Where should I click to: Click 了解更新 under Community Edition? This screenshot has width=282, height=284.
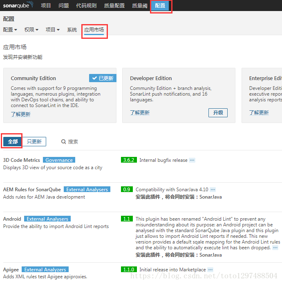(x=21, y=114)
